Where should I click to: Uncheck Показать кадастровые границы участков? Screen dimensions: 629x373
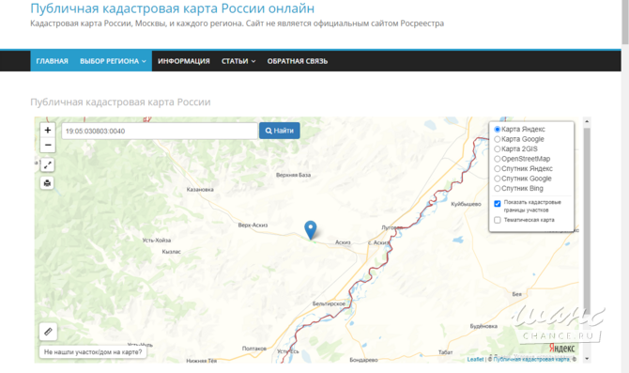point(498,204)
